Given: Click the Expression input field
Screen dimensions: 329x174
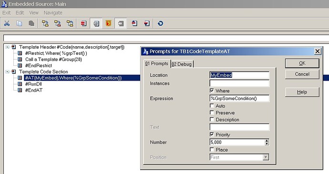Looking at the screenshot, I should [x=239, y=98].
